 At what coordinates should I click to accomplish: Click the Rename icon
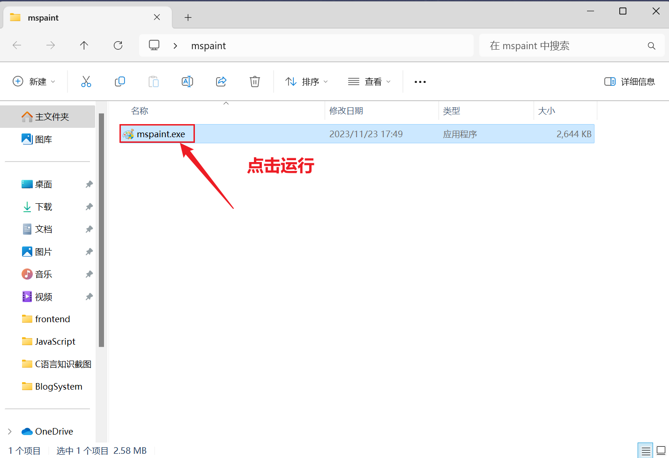tap(187, 81)
